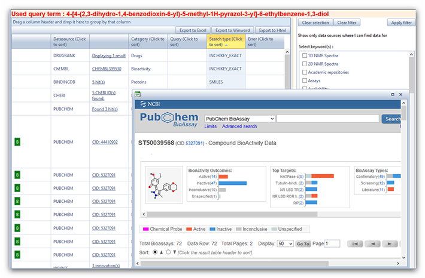The width and height of the screenshot is (425, 278).
Task: Click the PubChem Search button
Action: coord(391,119)
